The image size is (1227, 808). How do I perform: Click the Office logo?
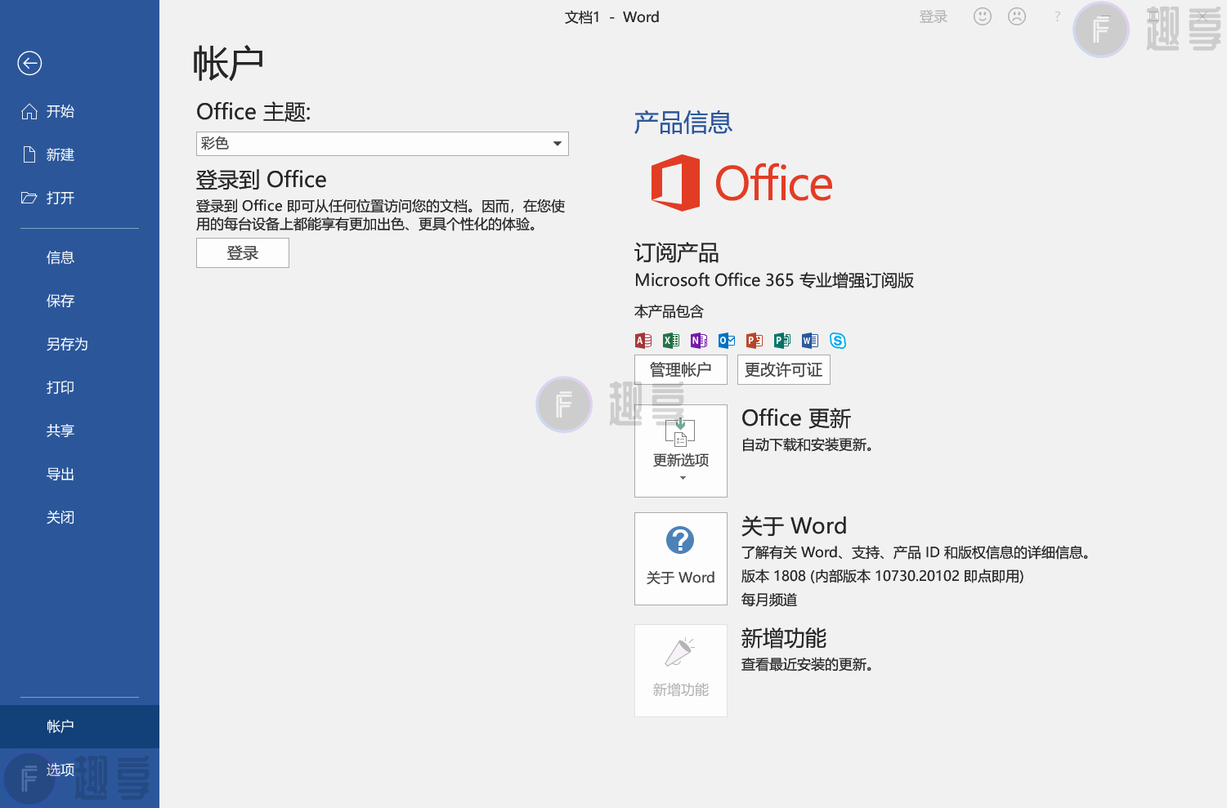[741, 183]
